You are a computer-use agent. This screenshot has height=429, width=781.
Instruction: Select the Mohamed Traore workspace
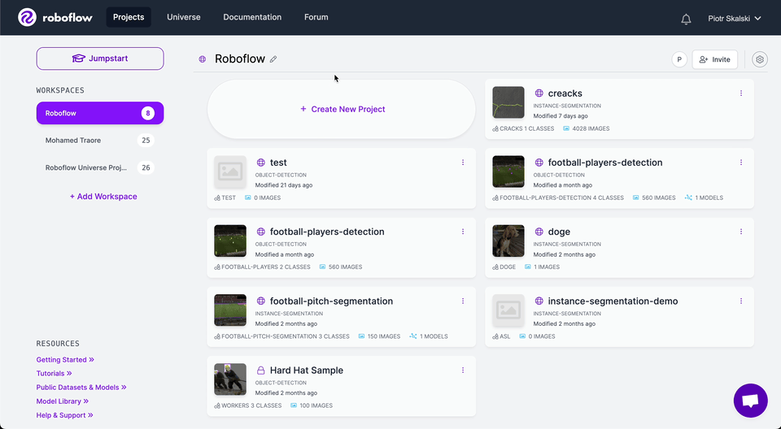coord(100,141)
